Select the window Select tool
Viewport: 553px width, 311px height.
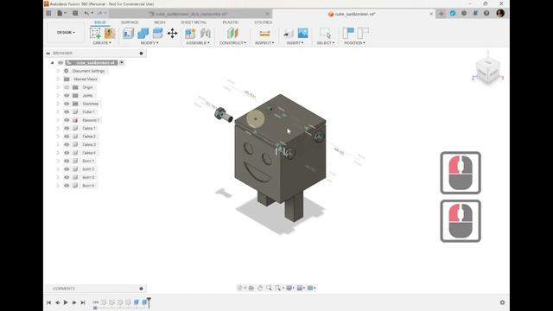pos(325,33)
